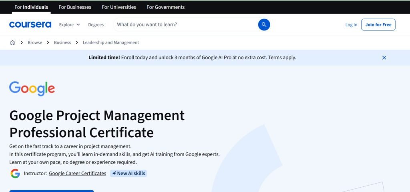Dismiss the Limited time promo banner

pos(384,58)
